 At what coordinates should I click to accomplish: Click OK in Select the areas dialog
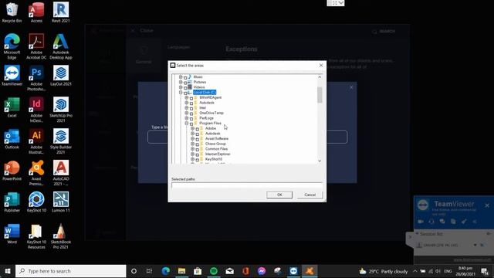pos(279,195)
